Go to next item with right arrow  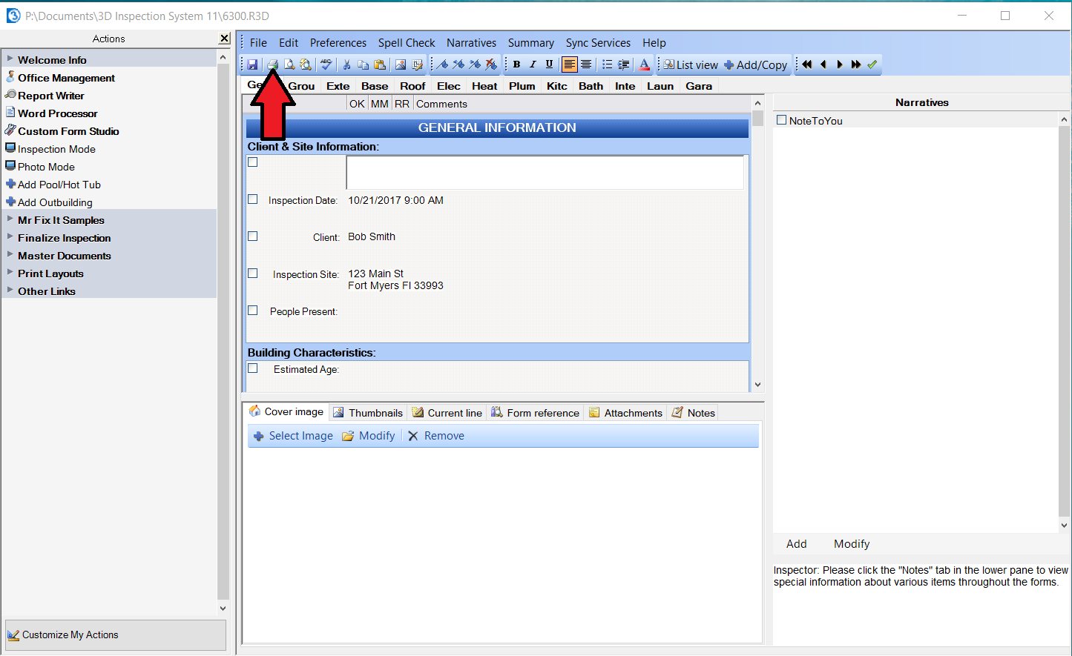(840, 64)
